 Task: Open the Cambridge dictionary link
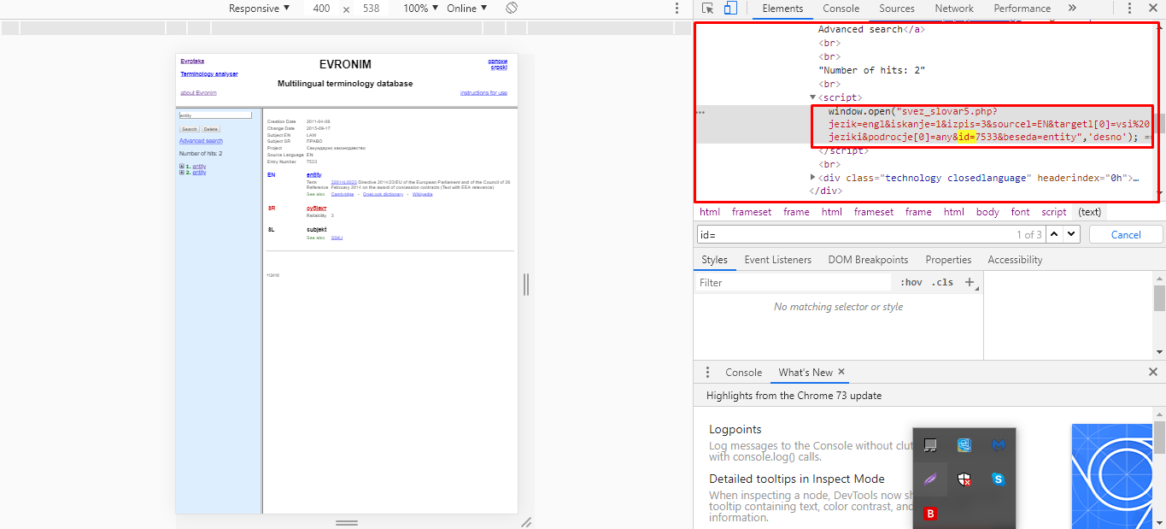pyautogui.click(x=343, y=194)
